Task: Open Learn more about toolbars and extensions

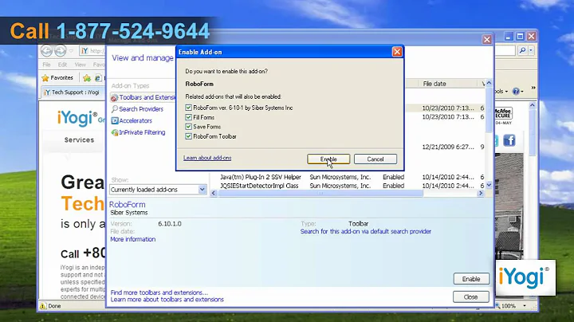Action: pyautogui.click(x=167, y=300)
